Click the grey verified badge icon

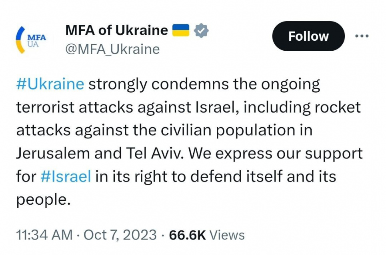pos(201,31)
